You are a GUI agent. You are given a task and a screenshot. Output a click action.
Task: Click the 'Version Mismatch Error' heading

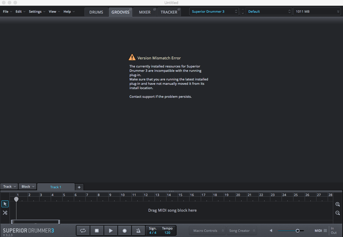coord(159,58)
